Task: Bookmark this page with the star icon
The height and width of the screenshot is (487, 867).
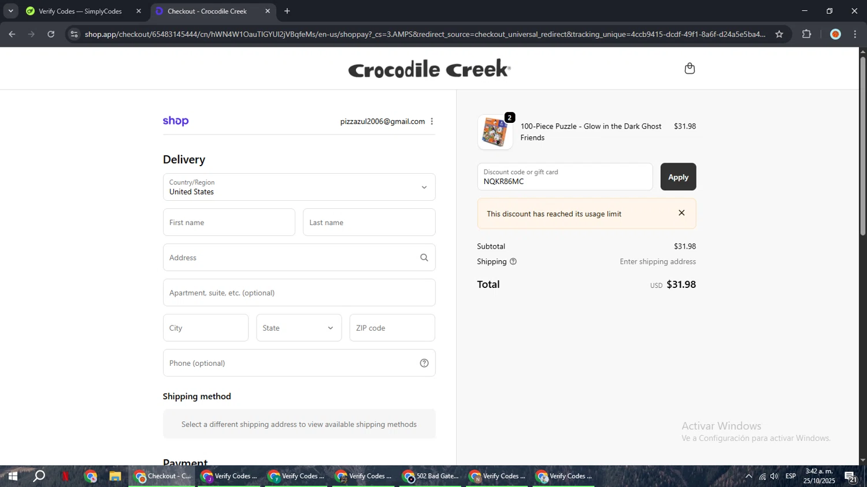Action: click(779, 34)
